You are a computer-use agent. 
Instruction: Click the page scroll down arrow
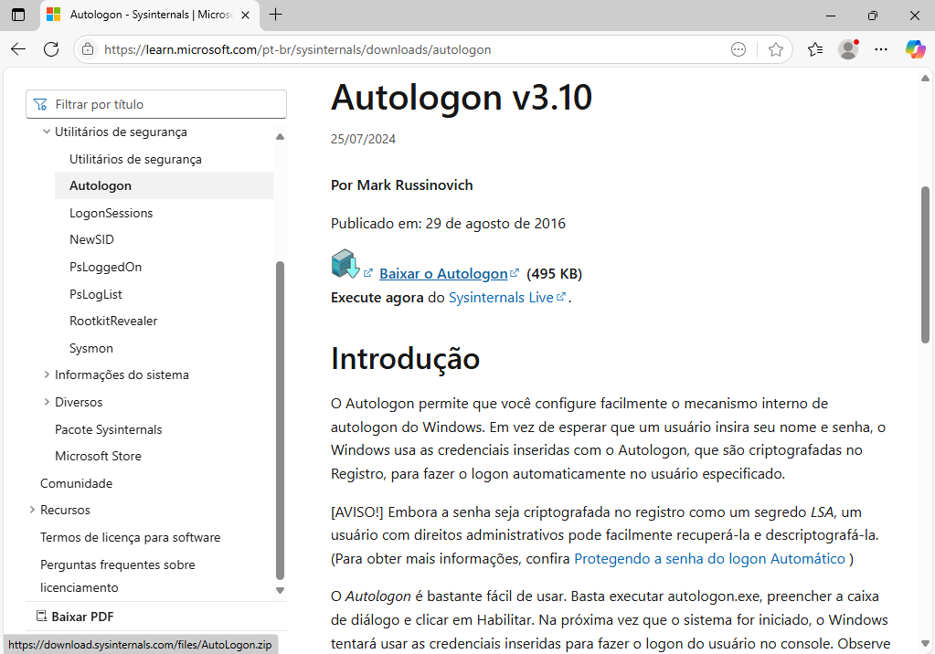tap(926, 643)
